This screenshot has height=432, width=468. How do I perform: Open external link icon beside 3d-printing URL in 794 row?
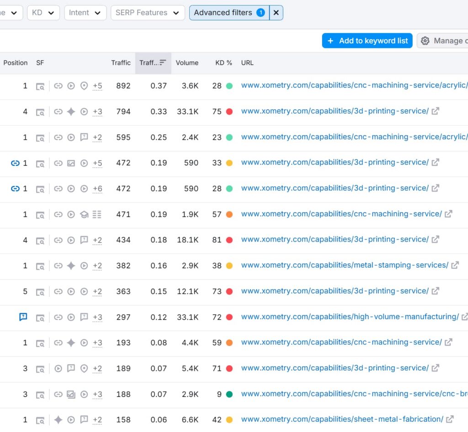[x=436, y=111]
